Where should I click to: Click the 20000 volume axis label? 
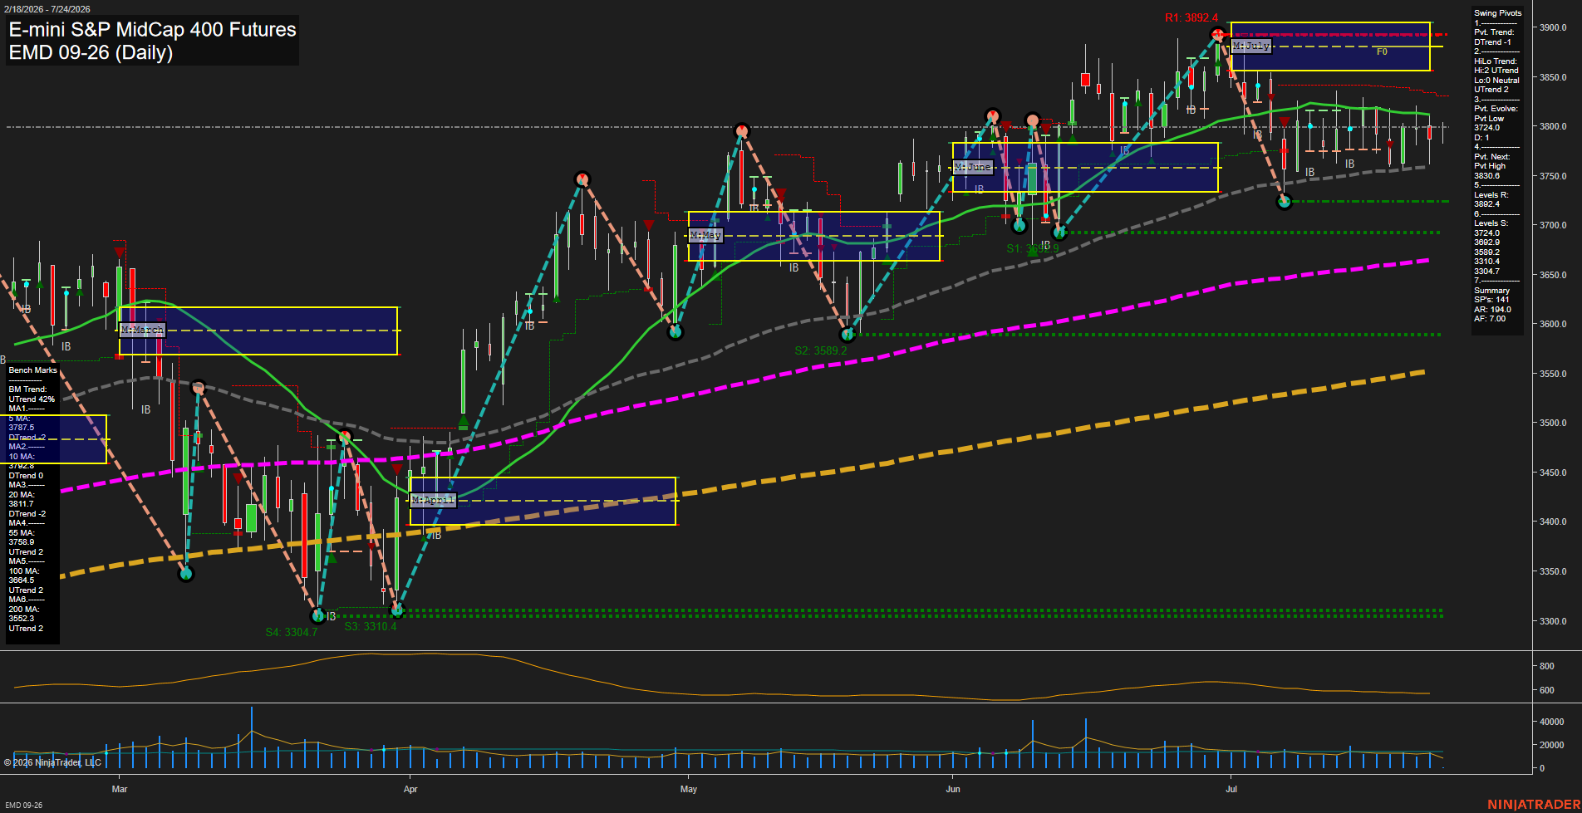point(1552,745)
